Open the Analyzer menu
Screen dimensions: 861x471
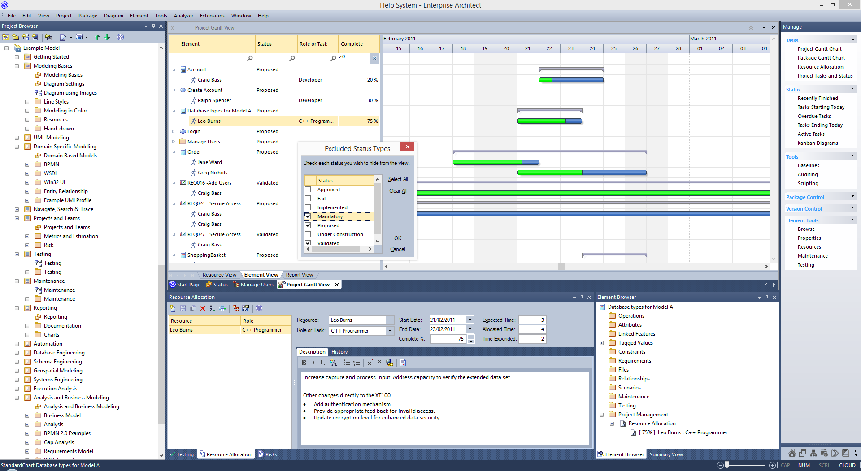click(x=183, y=16)
